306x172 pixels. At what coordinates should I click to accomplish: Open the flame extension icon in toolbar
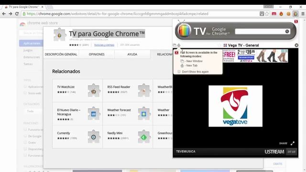click(x=281, y=14)
